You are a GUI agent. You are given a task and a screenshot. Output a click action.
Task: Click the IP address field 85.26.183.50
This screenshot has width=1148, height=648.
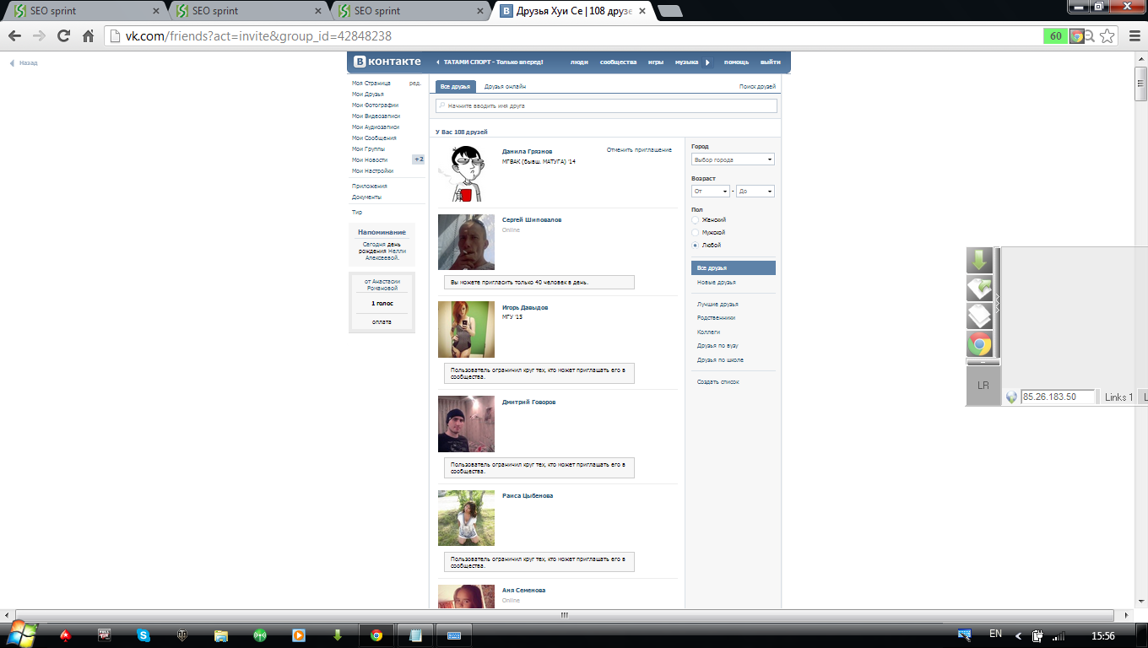(1059, 397)
